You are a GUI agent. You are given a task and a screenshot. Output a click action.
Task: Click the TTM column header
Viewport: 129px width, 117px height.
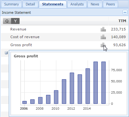[x=122, y=21]
